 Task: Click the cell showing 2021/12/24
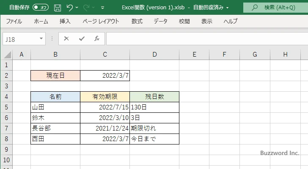105,128
